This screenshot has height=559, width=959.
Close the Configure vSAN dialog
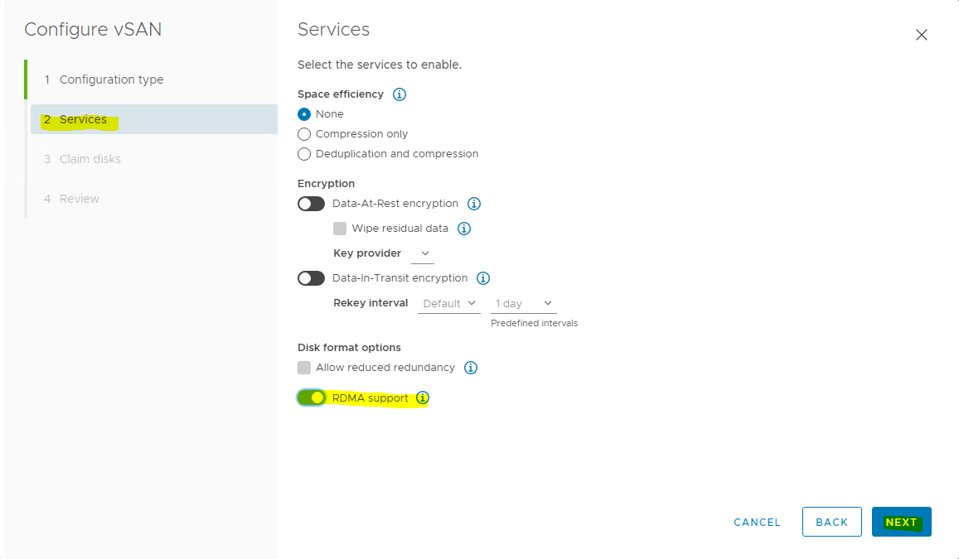[x=922, y=35]
